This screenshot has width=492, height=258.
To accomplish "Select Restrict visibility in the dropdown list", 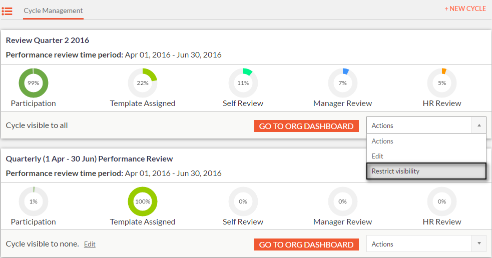I will (426, 171).
